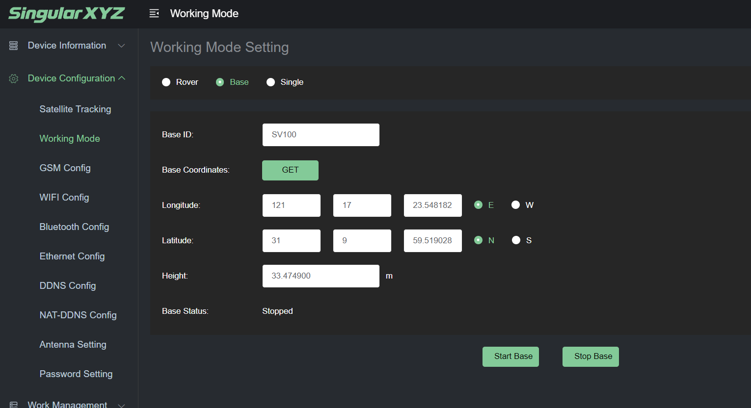Open Satellite Tracking page
This screenshot has width=751, height=408.
point(75,109)
